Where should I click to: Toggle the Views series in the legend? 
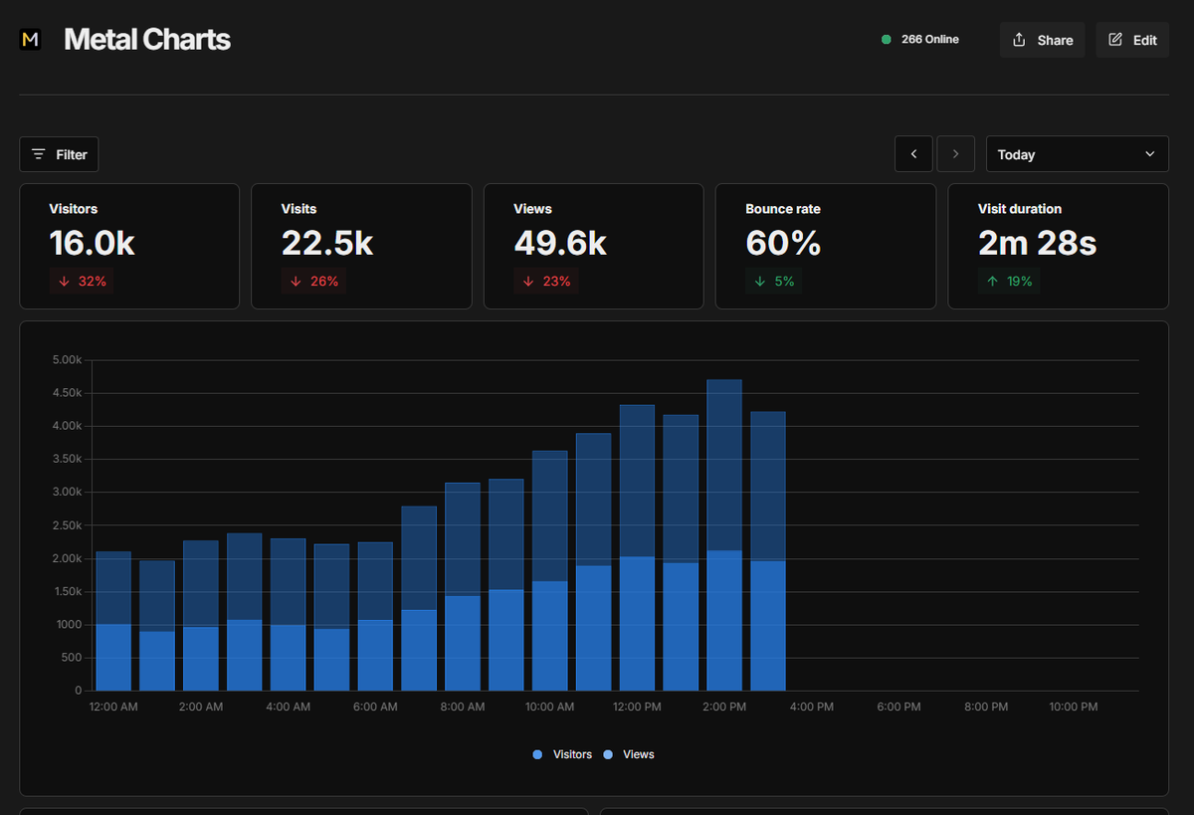(x=630, y=754)
